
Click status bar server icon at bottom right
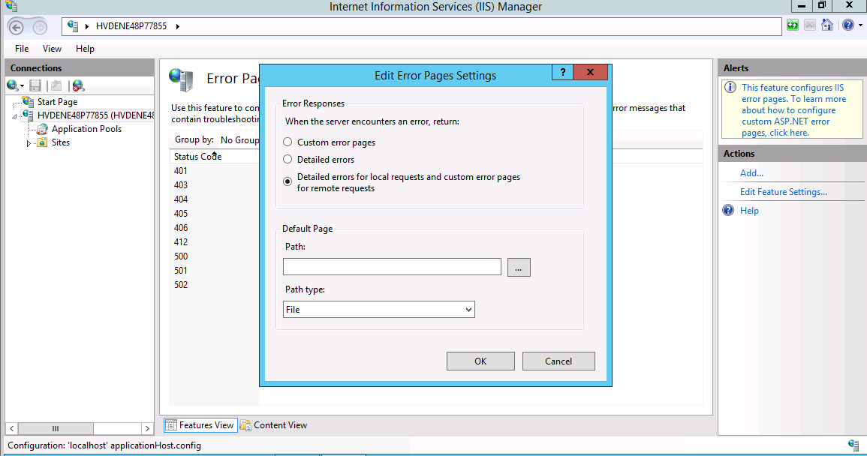853,445
